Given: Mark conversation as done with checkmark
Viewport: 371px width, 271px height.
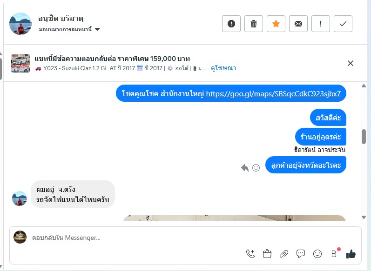Looking at the screenshot, I should 343,24.
